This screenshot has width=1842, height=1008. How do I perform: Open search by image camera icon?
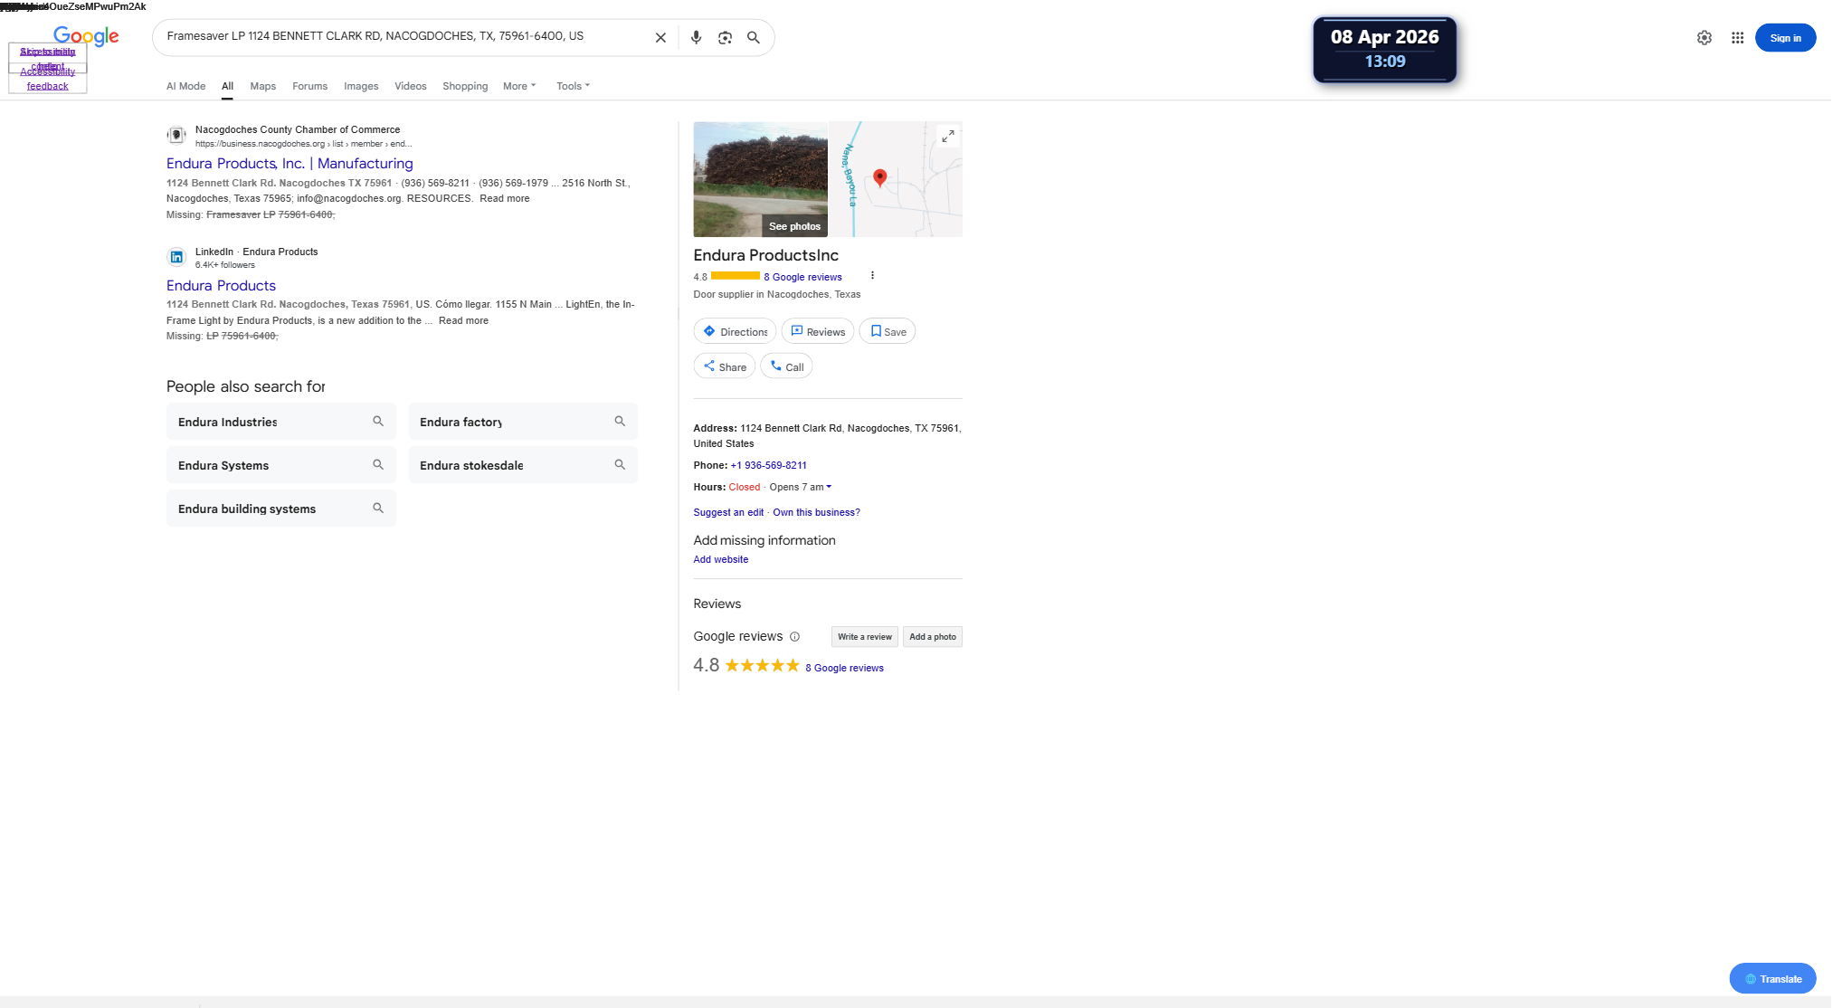click(x=725, y=38)
